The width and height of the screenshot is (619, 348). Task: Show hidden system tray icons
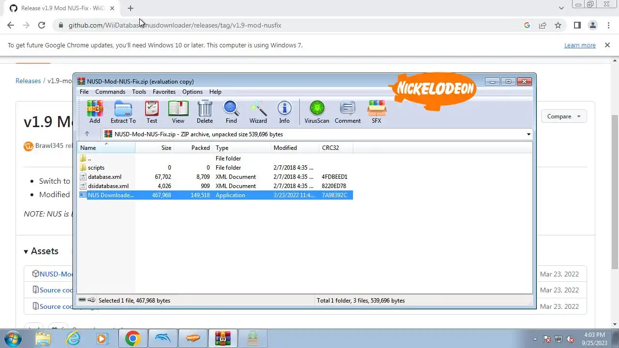coord(534,339)
